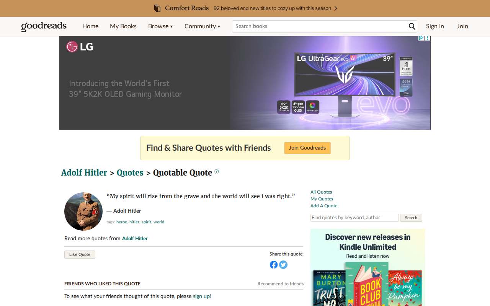This screenshot has width=490, height=306.
Task: Open the All Quotes link
Action: point(321,192)
